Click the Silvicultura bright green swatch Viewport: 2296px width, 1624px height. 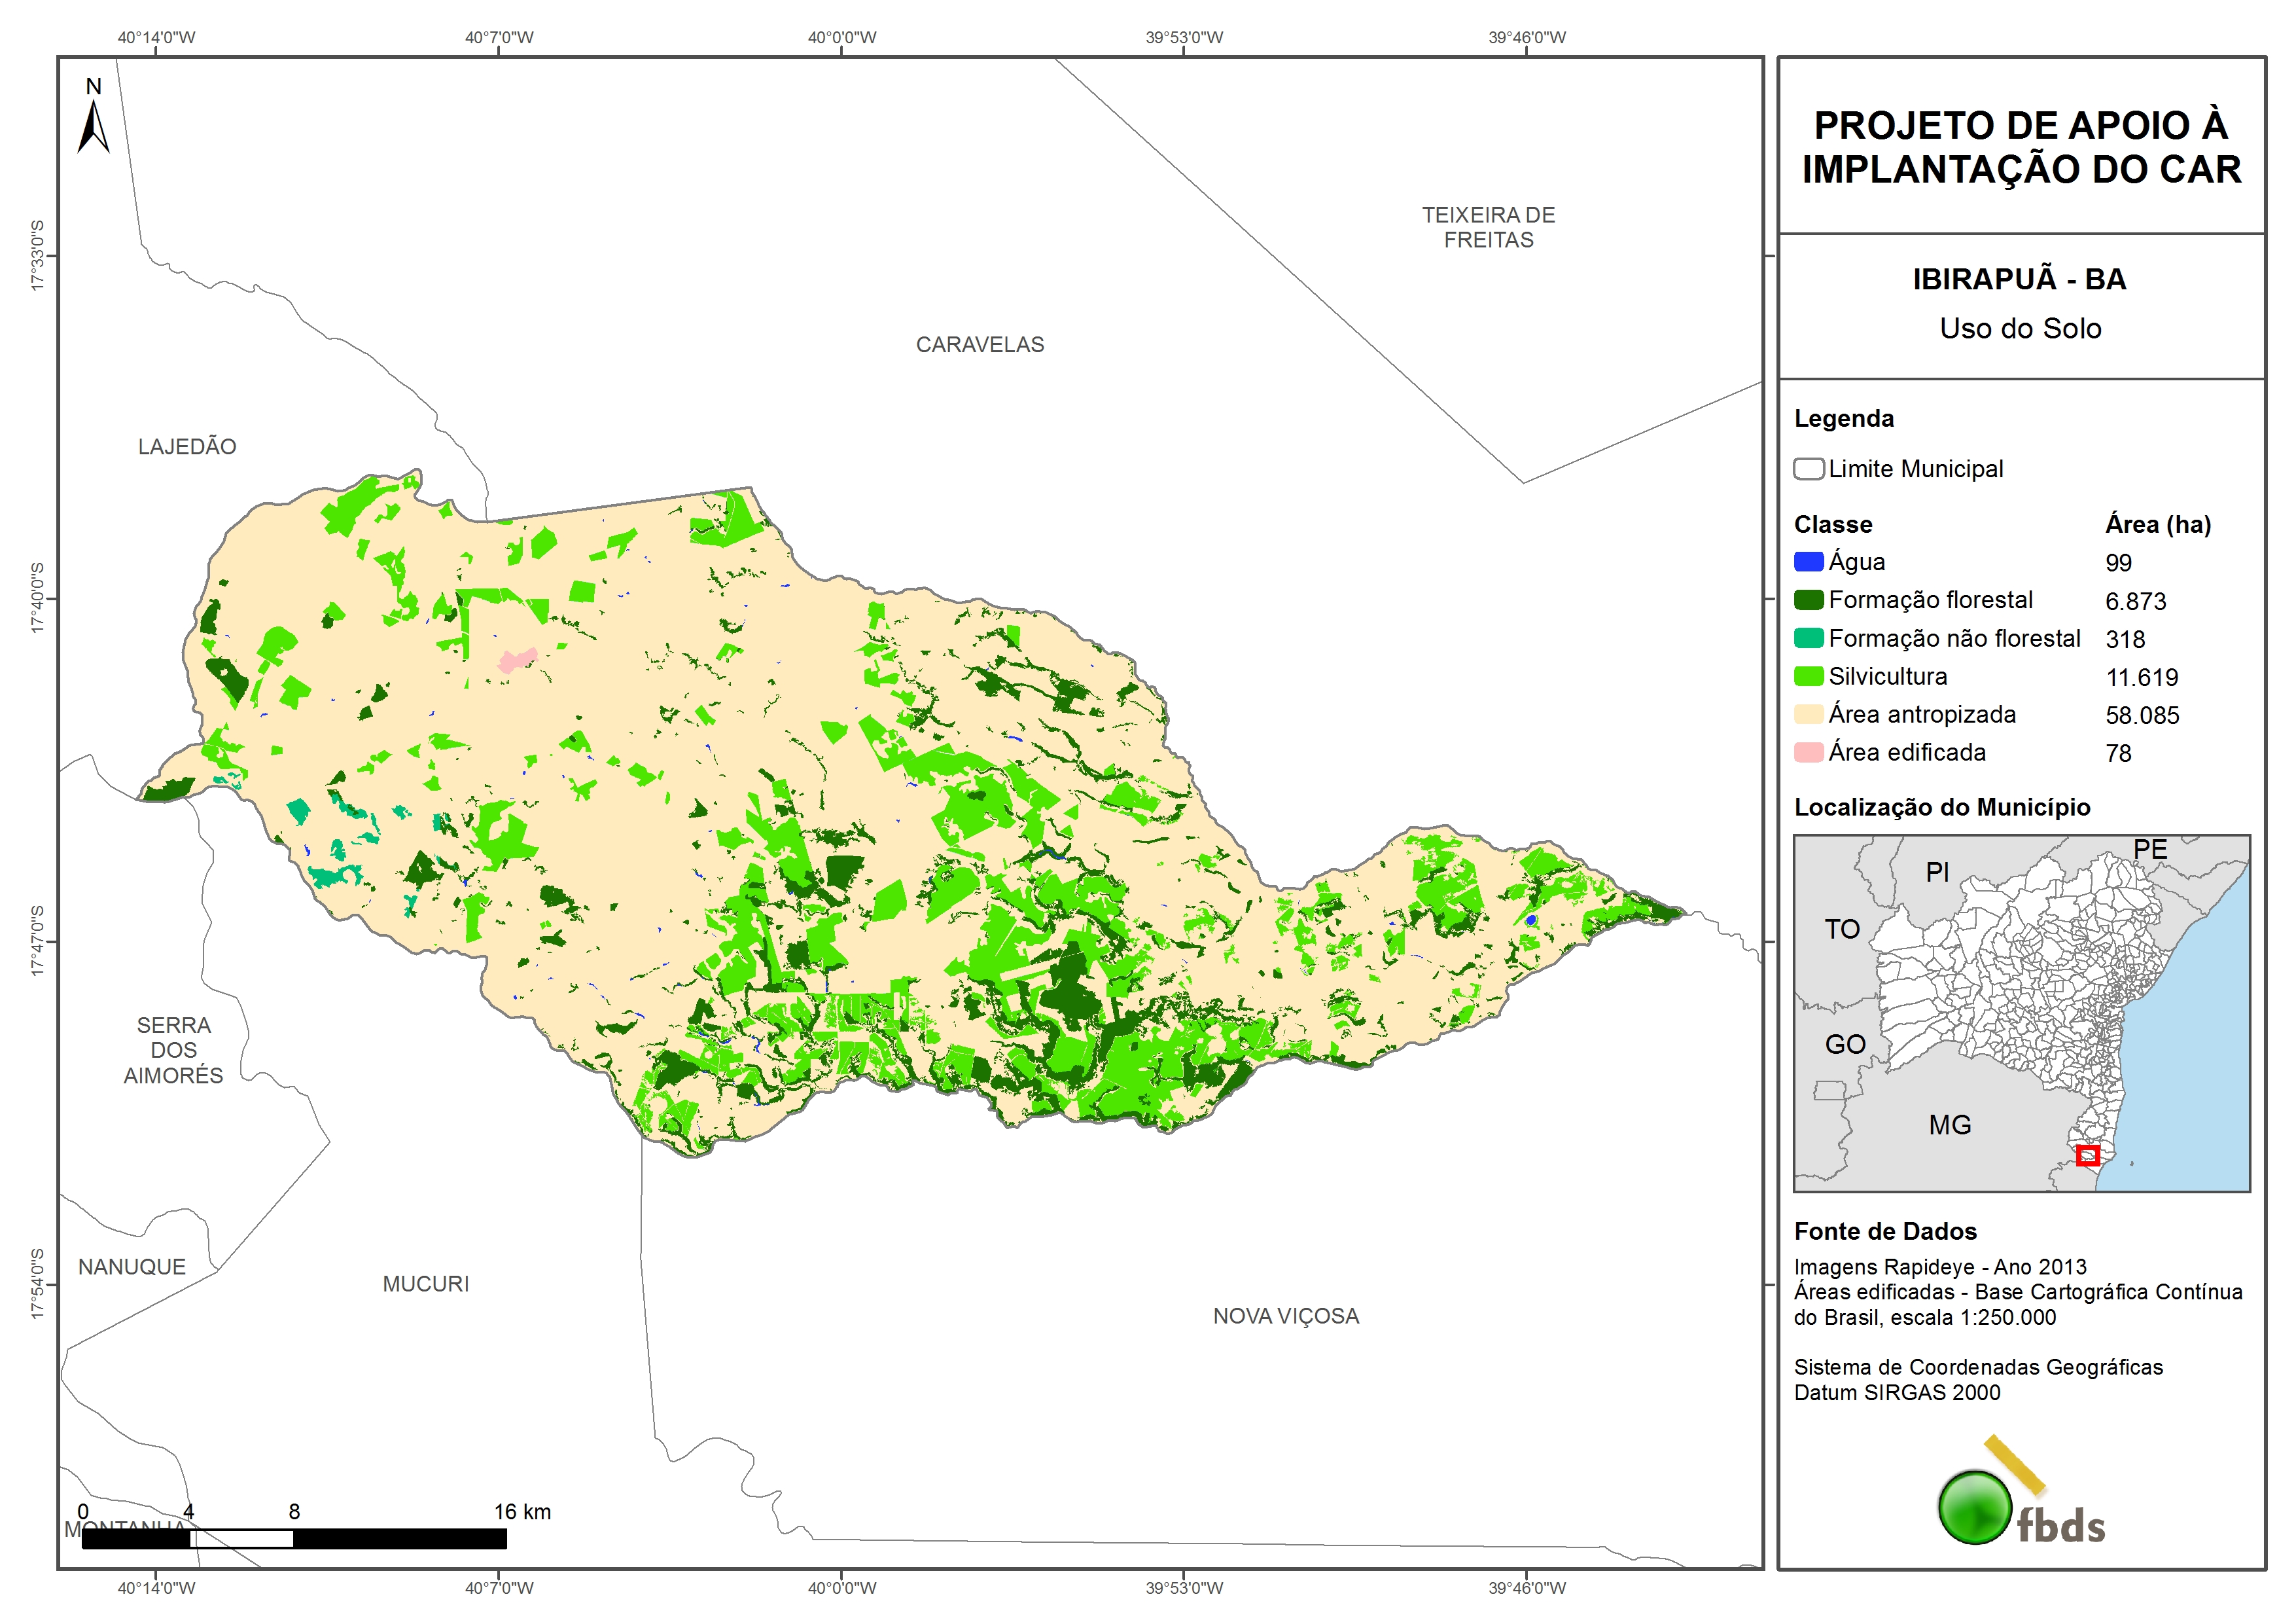pyautogui.click(x=1808, y=676)
